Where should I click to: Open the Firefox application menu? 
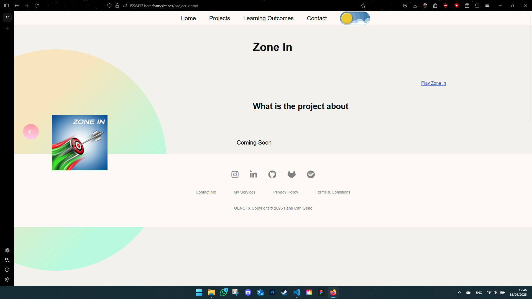(x=487, y=5)
